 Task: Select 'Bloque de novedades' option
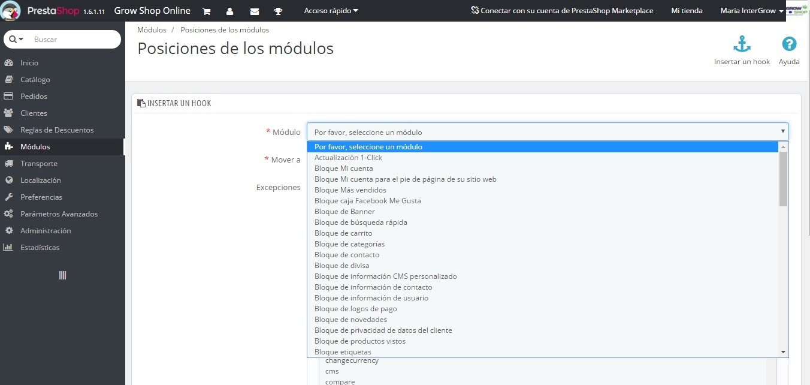click(543, 320)
